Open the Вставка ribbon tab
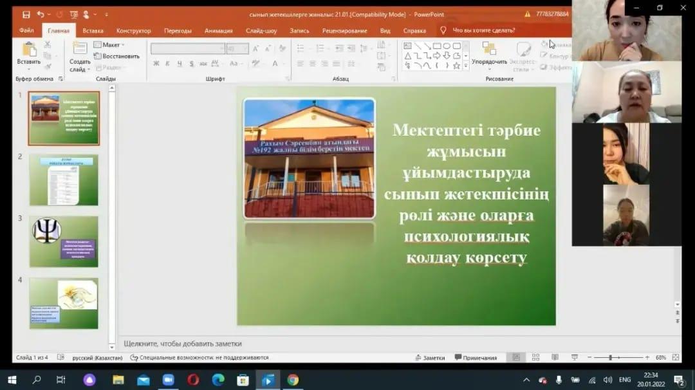 point(93,30)
